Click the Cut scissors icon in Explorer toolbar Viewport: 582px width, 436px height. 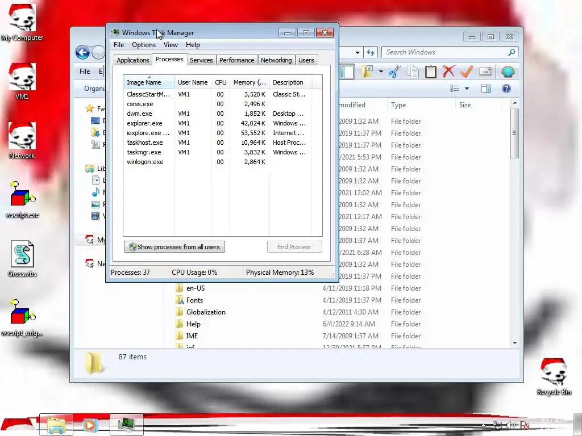(x=394, y=71)
